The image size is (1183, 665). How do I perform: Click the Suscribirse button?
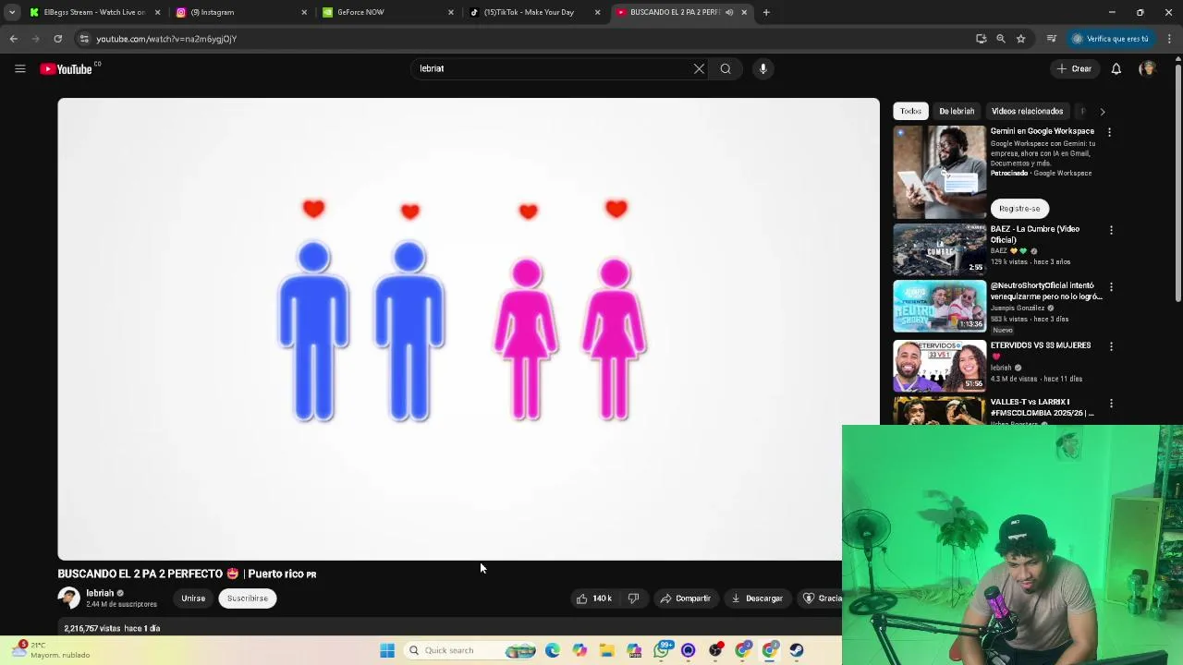click(248, 598)
